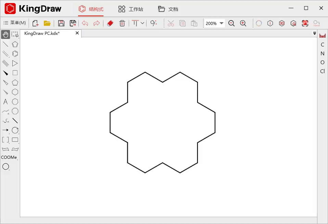The height and width of the screenshot is (224, 328).
Task: Expand the document tab list arrow
Action: tap(314, 33)
